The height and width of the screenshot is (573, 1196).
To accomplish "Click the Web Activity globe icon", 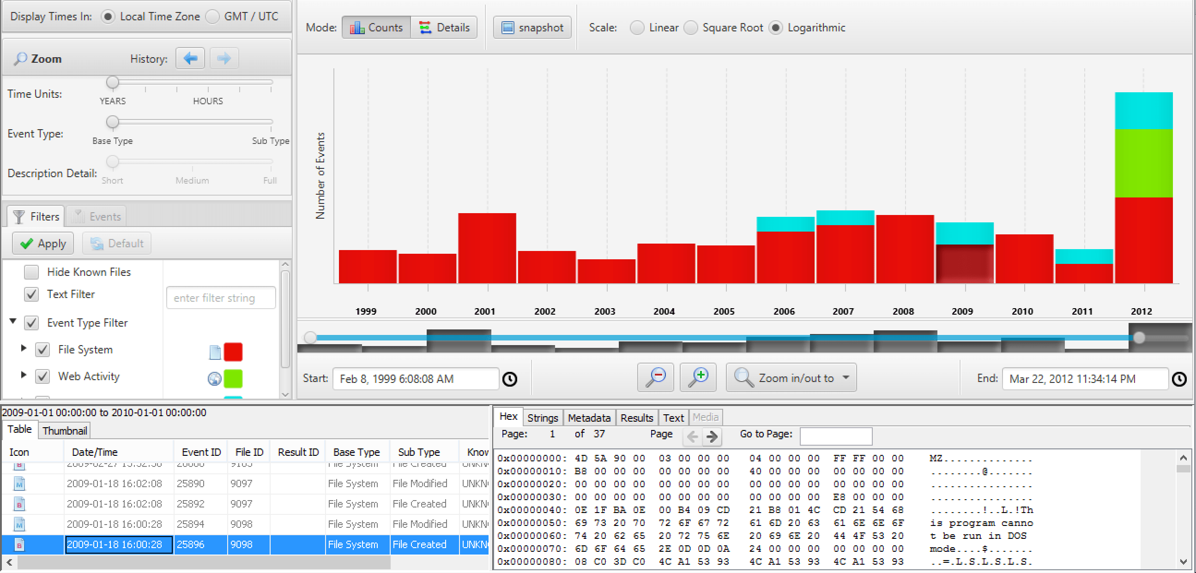I will [x=214, y=379].
